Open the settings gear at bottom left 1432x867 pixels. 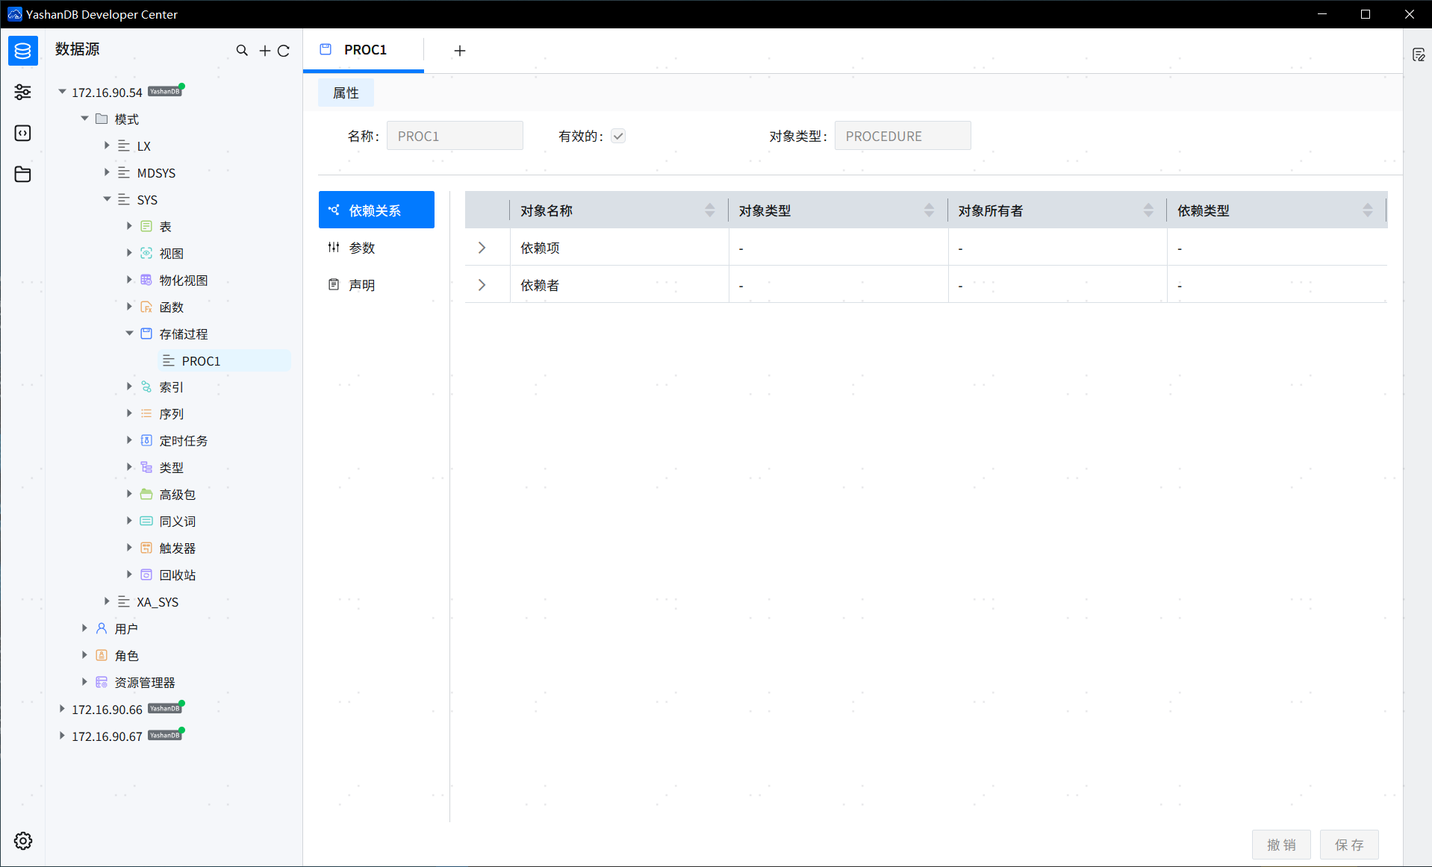[22, 841]
